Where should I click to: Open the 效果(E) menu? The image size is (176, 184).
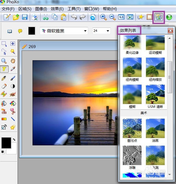[57, 9]
